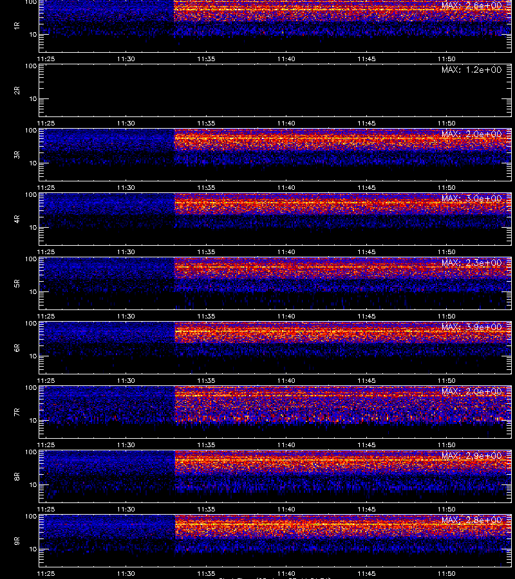
Task: Click the 11:50 tick label under panel 1R
Action: (x=447, y=59)
